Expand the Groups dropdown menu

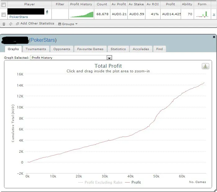tap(68, 24)
